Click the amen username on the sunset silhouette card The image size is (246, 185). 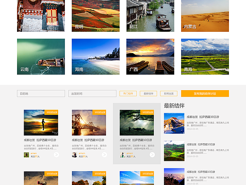pos(34,153)
